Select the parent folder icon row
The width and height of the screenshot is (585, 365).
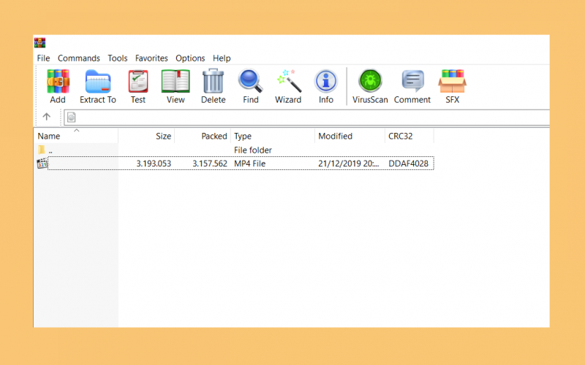click(42, 150)
